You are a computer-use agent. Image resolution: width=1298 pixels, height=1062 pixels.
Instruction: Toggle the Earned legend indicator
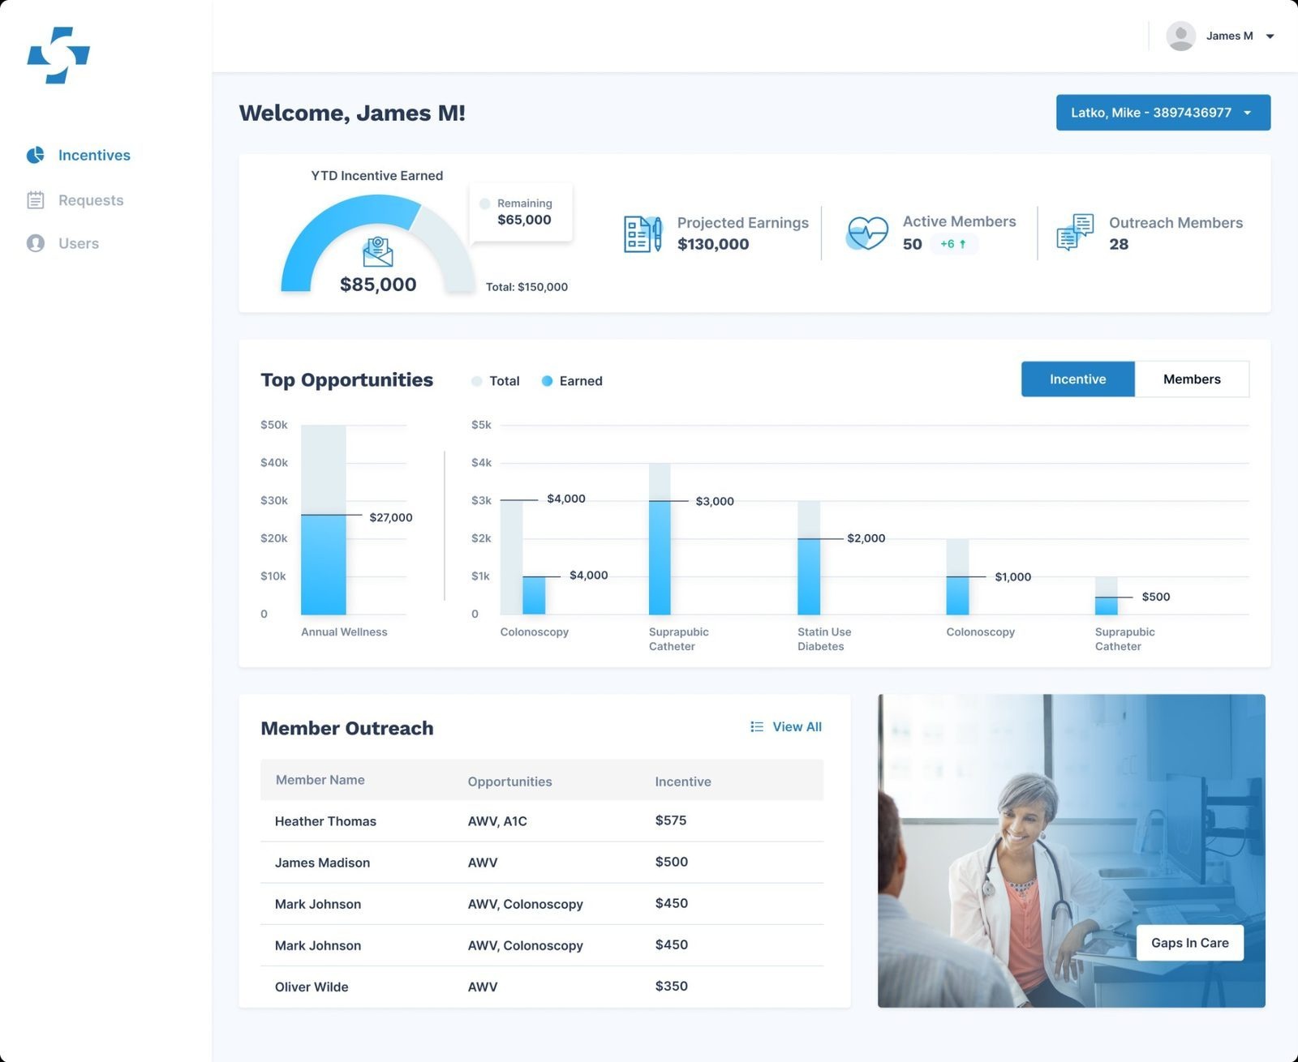point(548,381)
